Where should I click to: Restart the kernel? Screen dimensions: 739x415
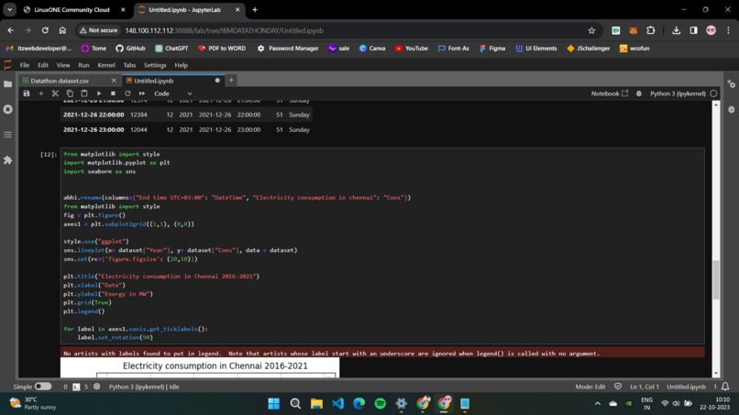pos(127,93)
